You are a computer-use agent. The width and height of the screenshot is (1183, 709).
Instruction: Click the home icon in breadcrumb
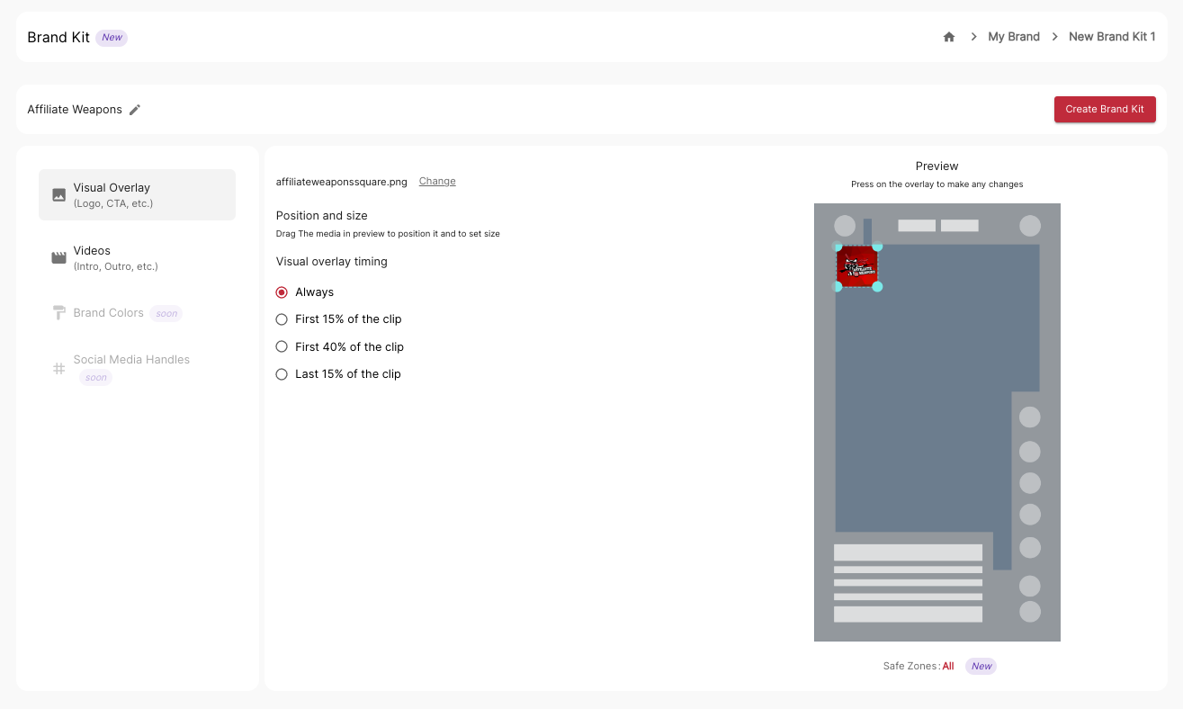click(x=948, y=37)
